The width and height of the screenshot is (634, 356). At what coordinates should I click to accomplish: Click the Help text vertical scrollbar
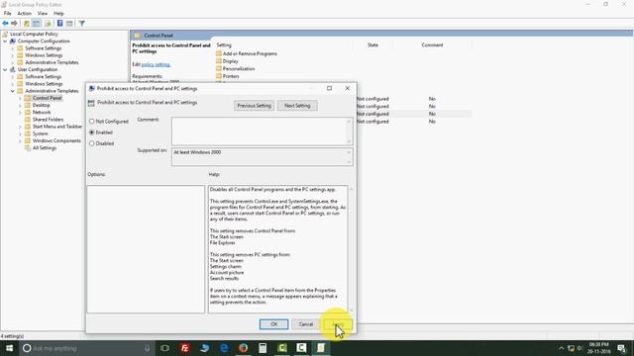(x=351, y=249)
